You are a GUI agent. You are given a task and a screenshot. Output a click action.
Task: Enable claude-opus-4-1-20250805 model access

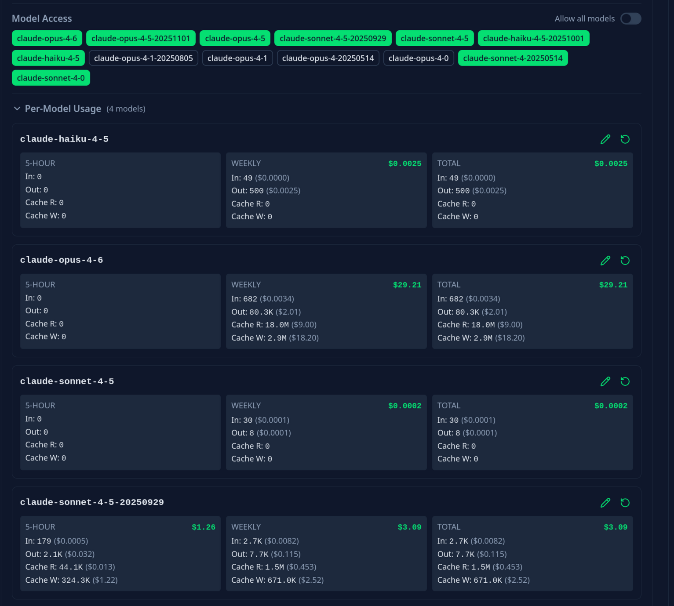coord(143,58)
